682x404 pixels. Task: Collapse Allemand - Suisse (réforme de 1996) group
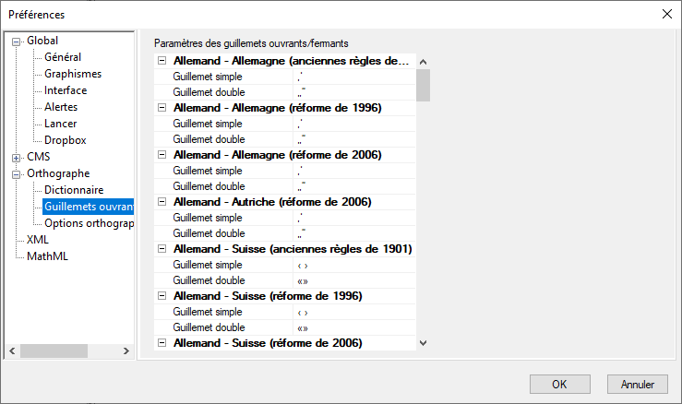[162, 296]
